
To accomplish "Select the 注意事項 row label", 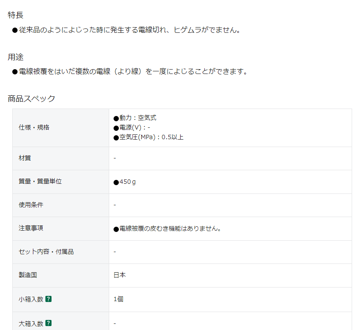I will click(x=31, y=228).
